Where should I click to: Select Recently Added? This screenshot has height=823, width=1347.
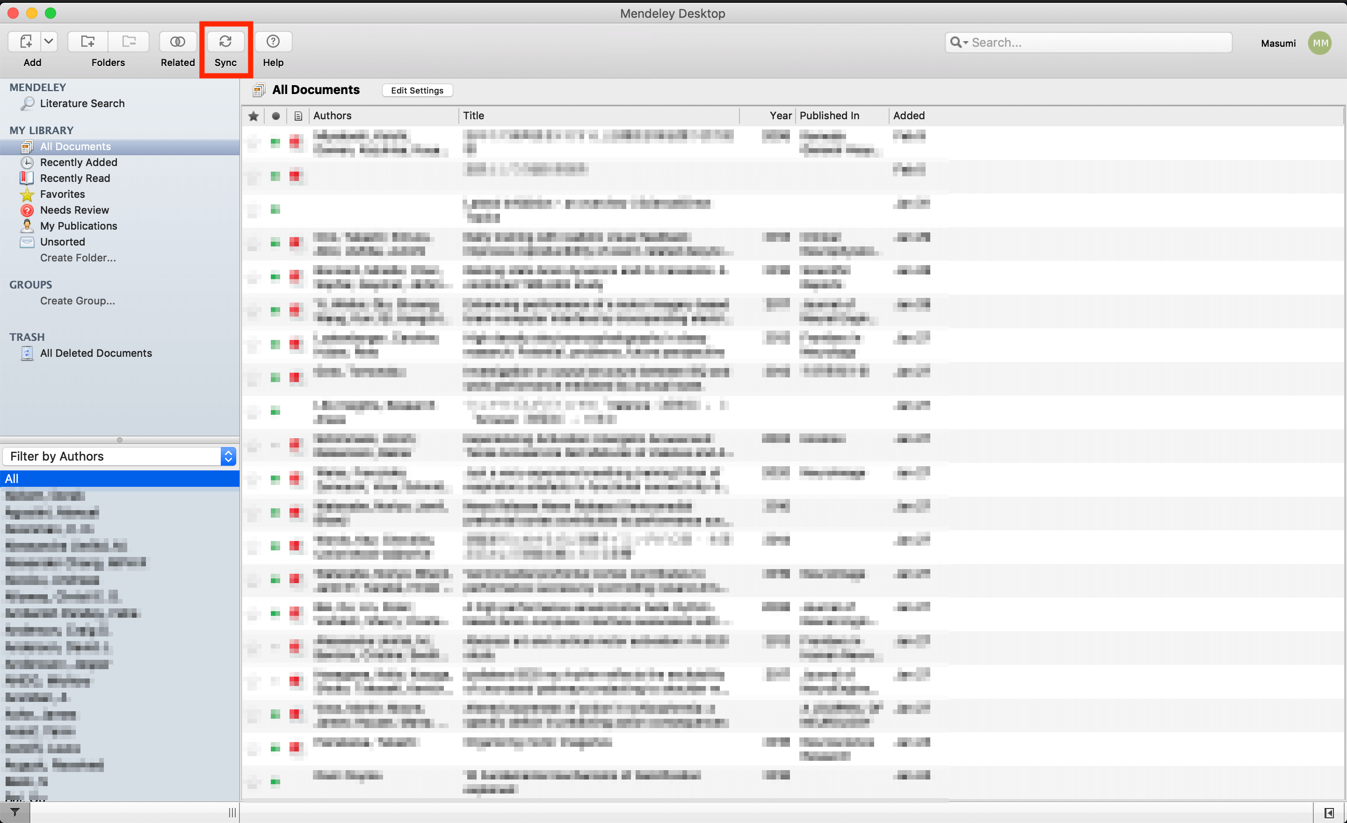pyautogui.click(x=78, y=162)
